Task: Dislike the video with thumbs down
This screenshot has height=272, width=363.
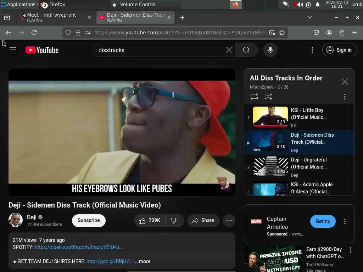Action: click(174, 220)
